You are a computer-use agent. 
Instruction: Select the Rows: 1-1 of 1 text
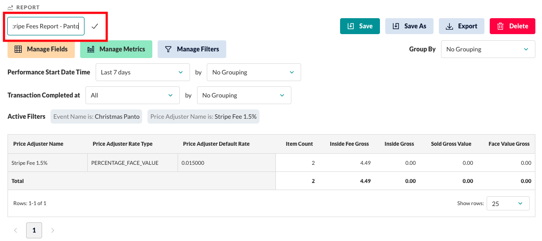click(x=30, y=203)
